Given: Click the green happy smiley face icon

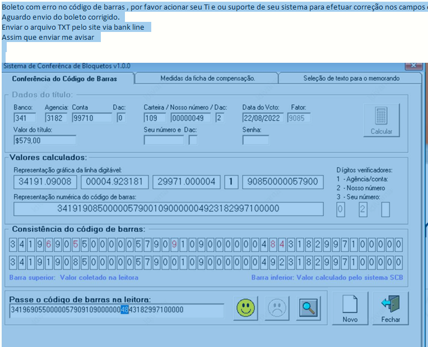Looking at the screenshot, I should [x=246, y=308].
